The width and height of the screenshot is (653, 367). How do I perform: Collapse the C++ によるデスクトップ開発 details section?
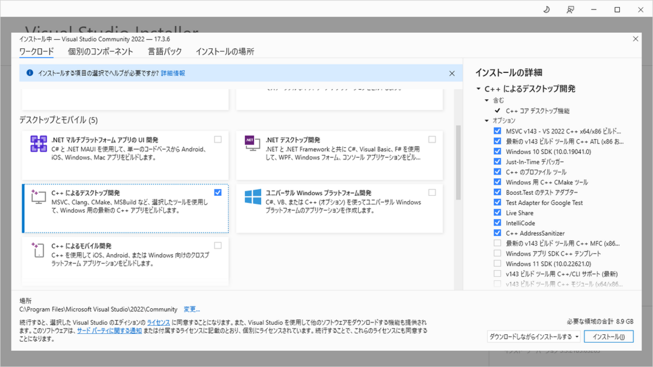coord(479,89)
